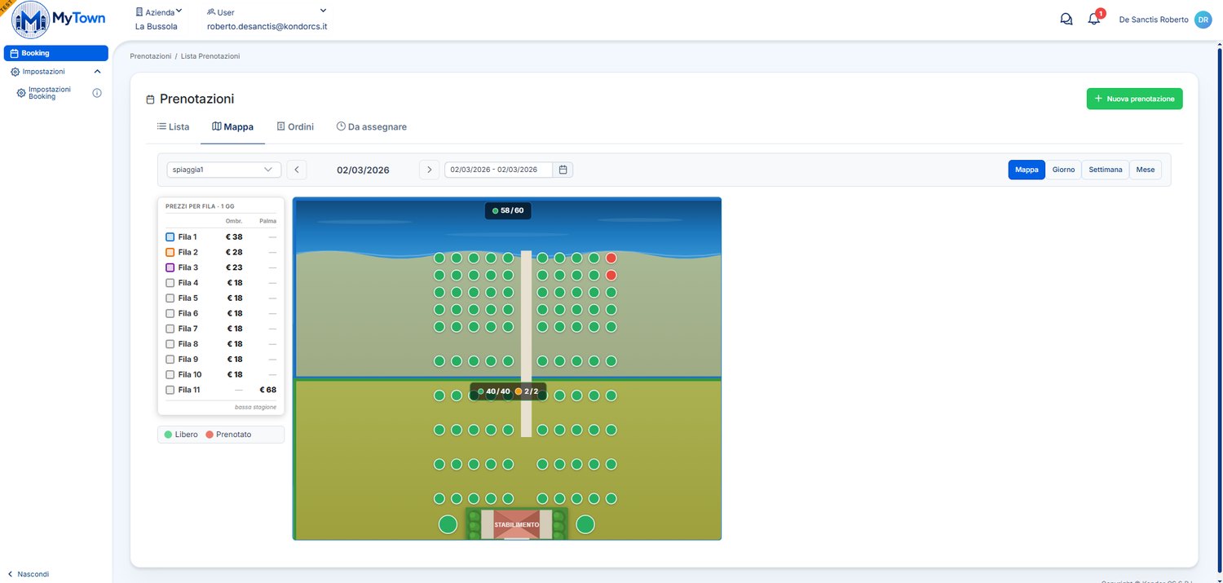Go to next day arrow

pyautogui.click(x=430, y=170)
